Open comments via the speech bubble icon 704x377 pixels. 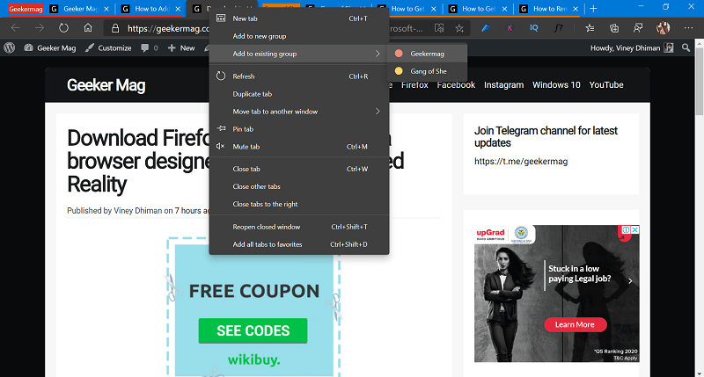point(144,47)
